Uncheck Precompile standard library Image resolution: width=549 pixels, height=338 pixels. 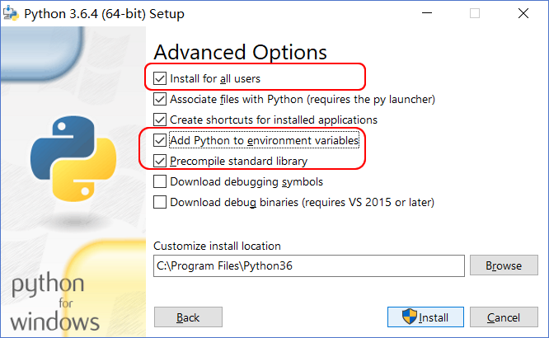(160, 161)
